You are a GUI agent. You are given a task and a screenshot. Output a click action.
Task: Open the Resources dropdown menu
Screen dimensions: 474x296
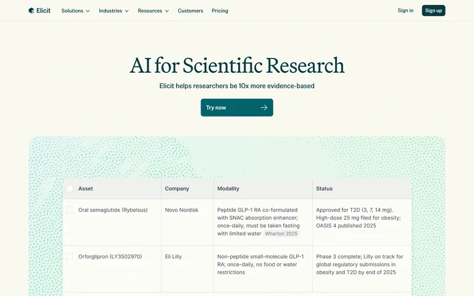(x=153, y=10)
